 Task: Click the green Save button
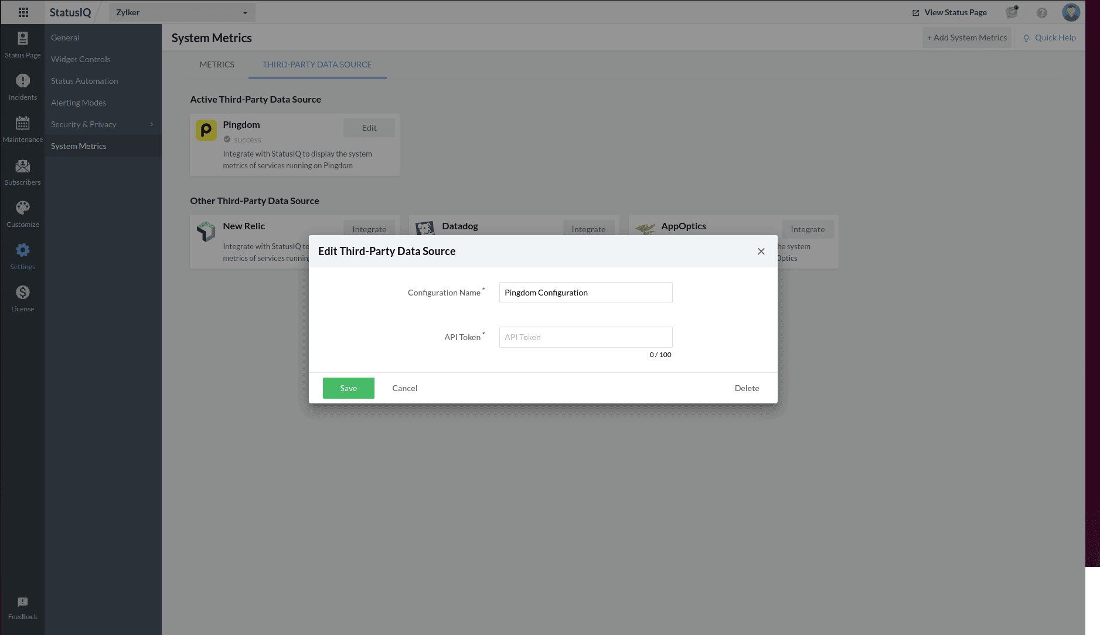(x=348, y=388)
